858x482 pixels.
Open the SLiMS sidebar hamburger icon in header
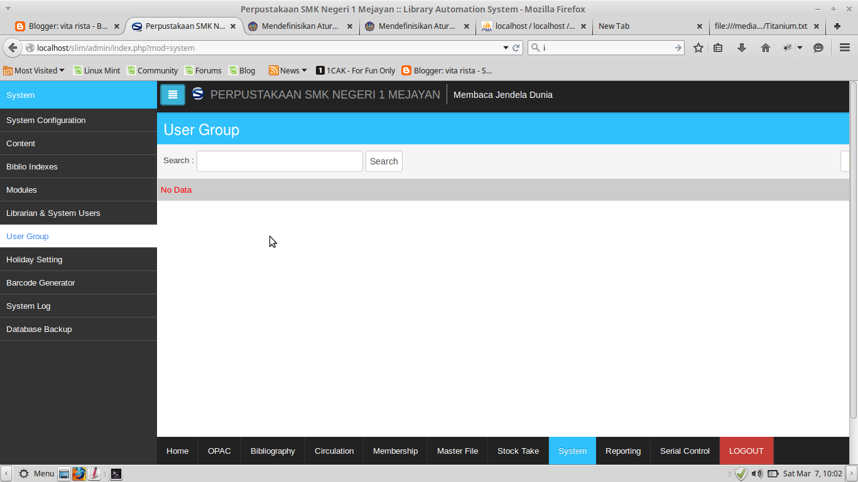point(172,94)
